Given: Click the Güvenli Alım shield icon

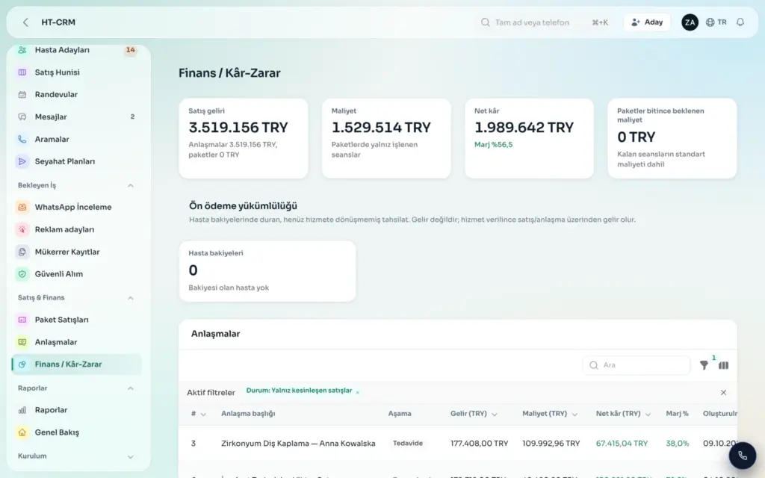Looking at the screenshot, I should coord(22,274).
